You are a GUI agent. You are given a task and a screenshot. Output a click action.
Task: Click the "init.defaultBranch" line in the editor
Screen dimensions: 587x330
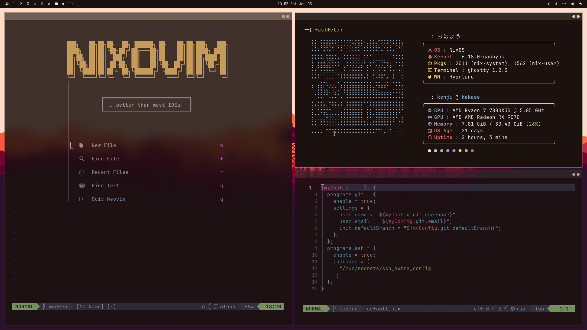coord(420,228)
